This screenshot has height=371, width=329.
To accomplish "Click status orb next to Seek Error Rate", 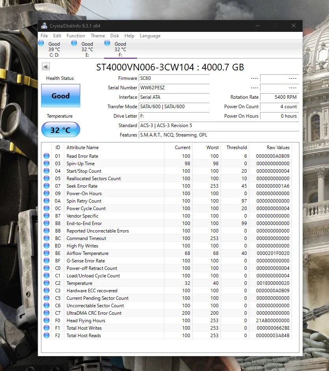I will coord(46,186).
